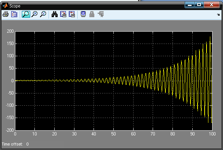Select the Zoom X-axis tool
This screenshot has height=150, width=223.
coord(34,14)
